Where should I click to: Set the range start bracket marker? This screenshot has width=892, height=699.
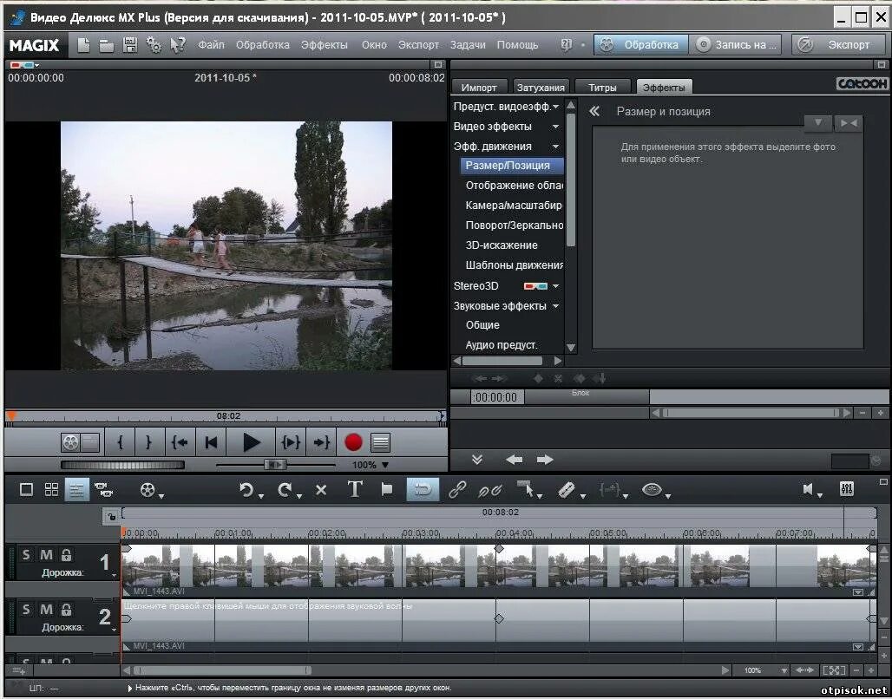120,442
